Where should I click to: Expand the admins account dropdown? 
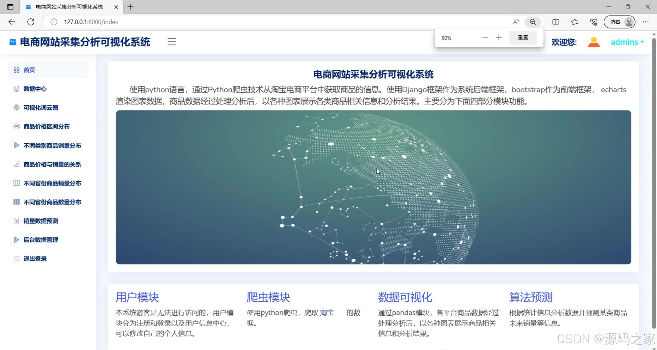[626, 42]
